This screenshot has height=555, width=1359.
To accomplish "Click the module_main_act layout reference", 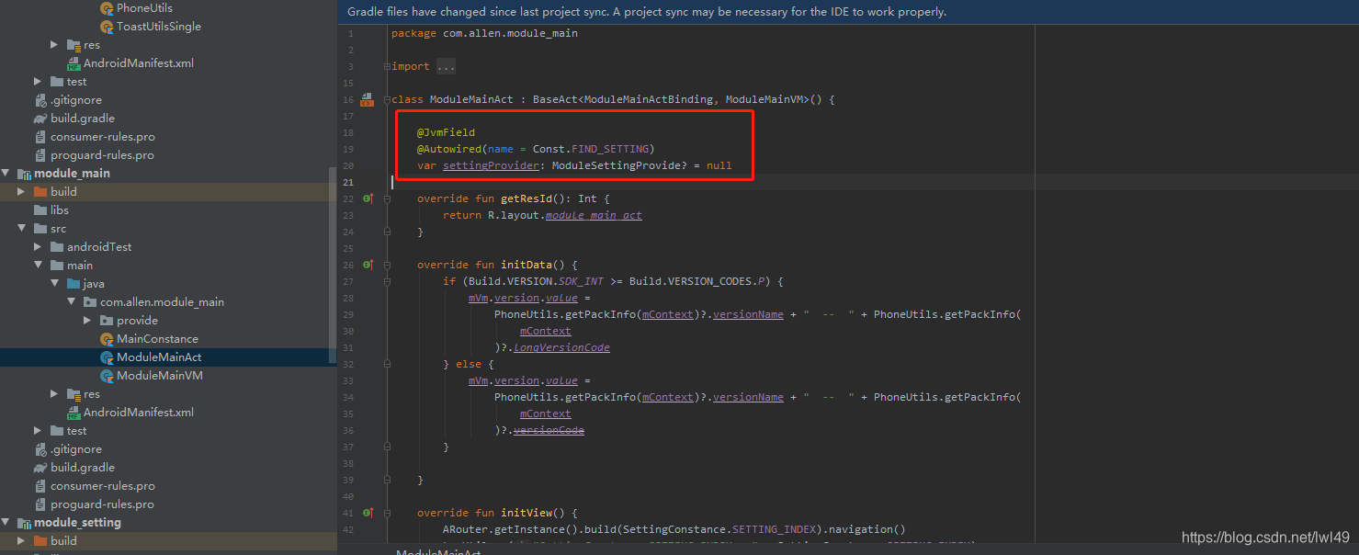I will click(x=594, y=215).
